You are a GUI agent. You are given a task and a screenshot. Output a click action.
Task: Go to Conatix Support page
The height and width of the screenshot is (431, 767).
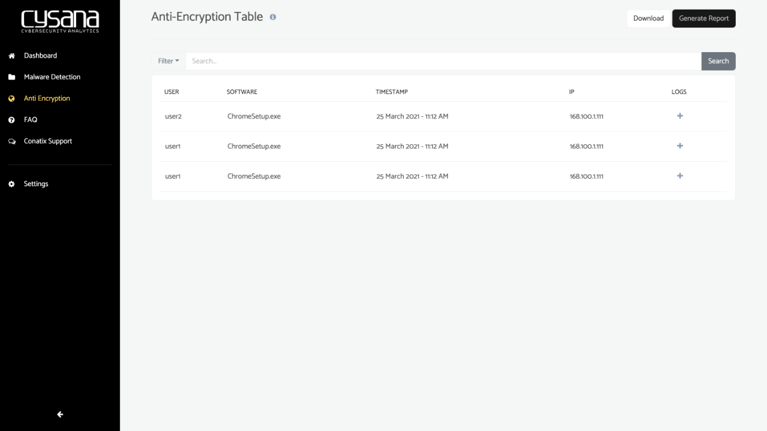48,141
